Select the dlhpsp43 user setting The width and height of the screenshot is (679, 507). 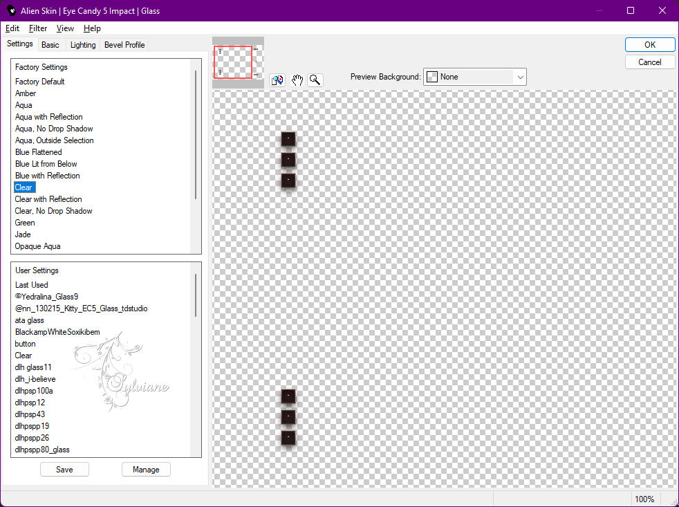(30, 414)
